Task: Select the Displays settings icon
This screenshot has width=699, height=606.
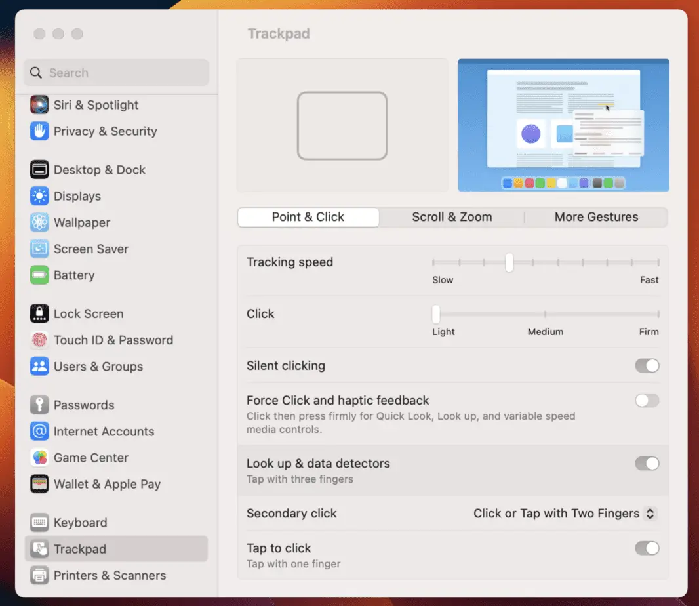Action: coord(39,196)
